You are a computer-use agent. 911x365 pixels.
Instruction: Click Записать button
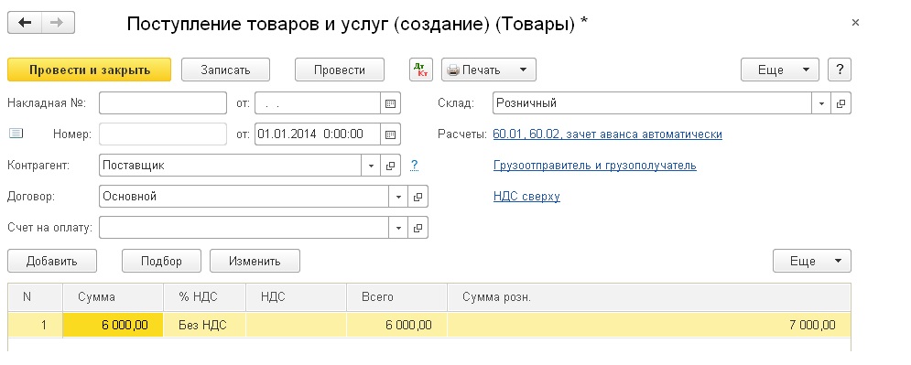(x=225, y=70)
